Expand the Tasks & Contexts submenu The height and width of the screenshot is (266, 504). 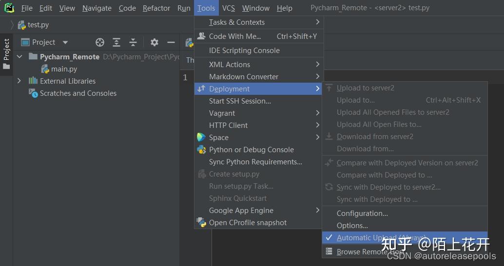(317, 22)
